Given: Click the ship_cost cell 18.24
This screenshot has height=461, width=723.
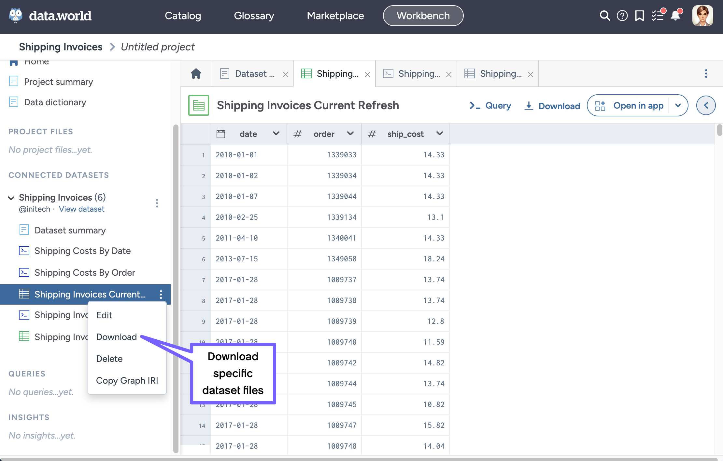Looking at the screenshot, I should coord(405,259).
